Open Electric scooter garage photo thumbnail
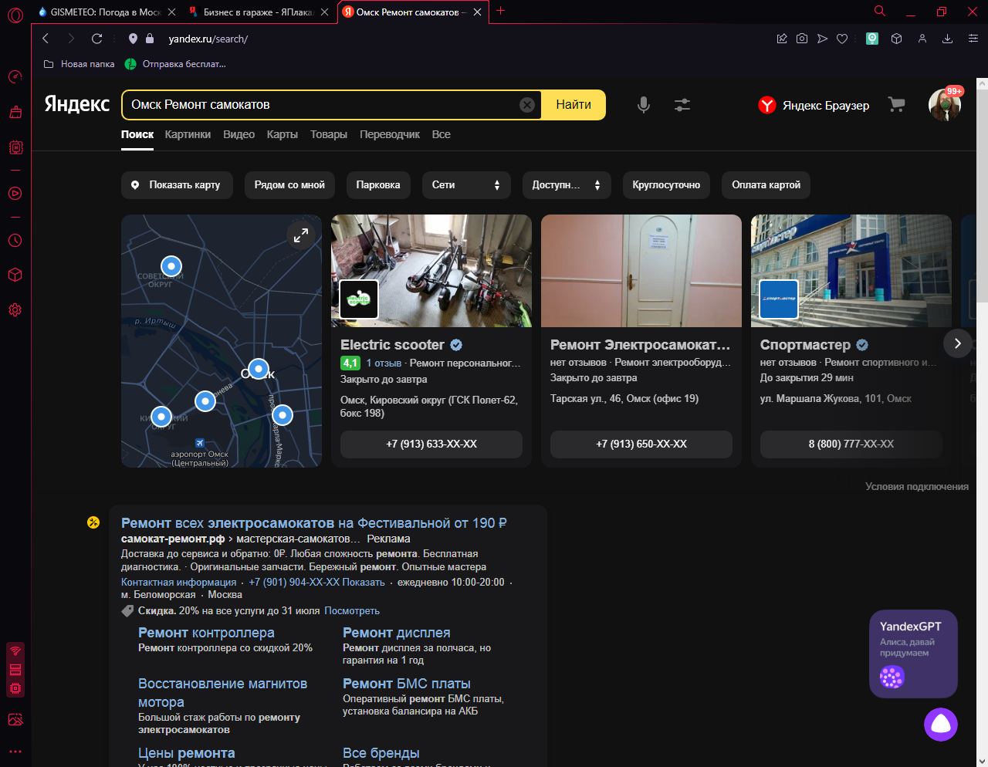Screen dimensions: 988x767 click(x=431, y=271)
